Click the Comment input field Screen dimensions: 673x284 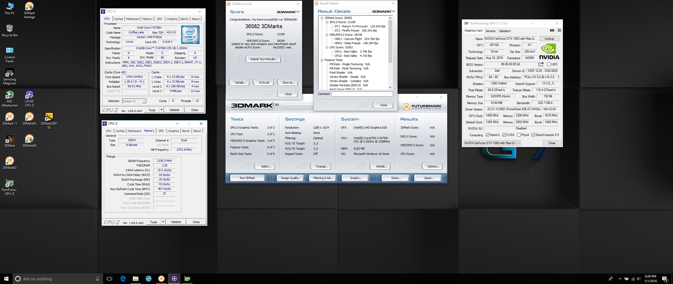(x=362, y=94)
